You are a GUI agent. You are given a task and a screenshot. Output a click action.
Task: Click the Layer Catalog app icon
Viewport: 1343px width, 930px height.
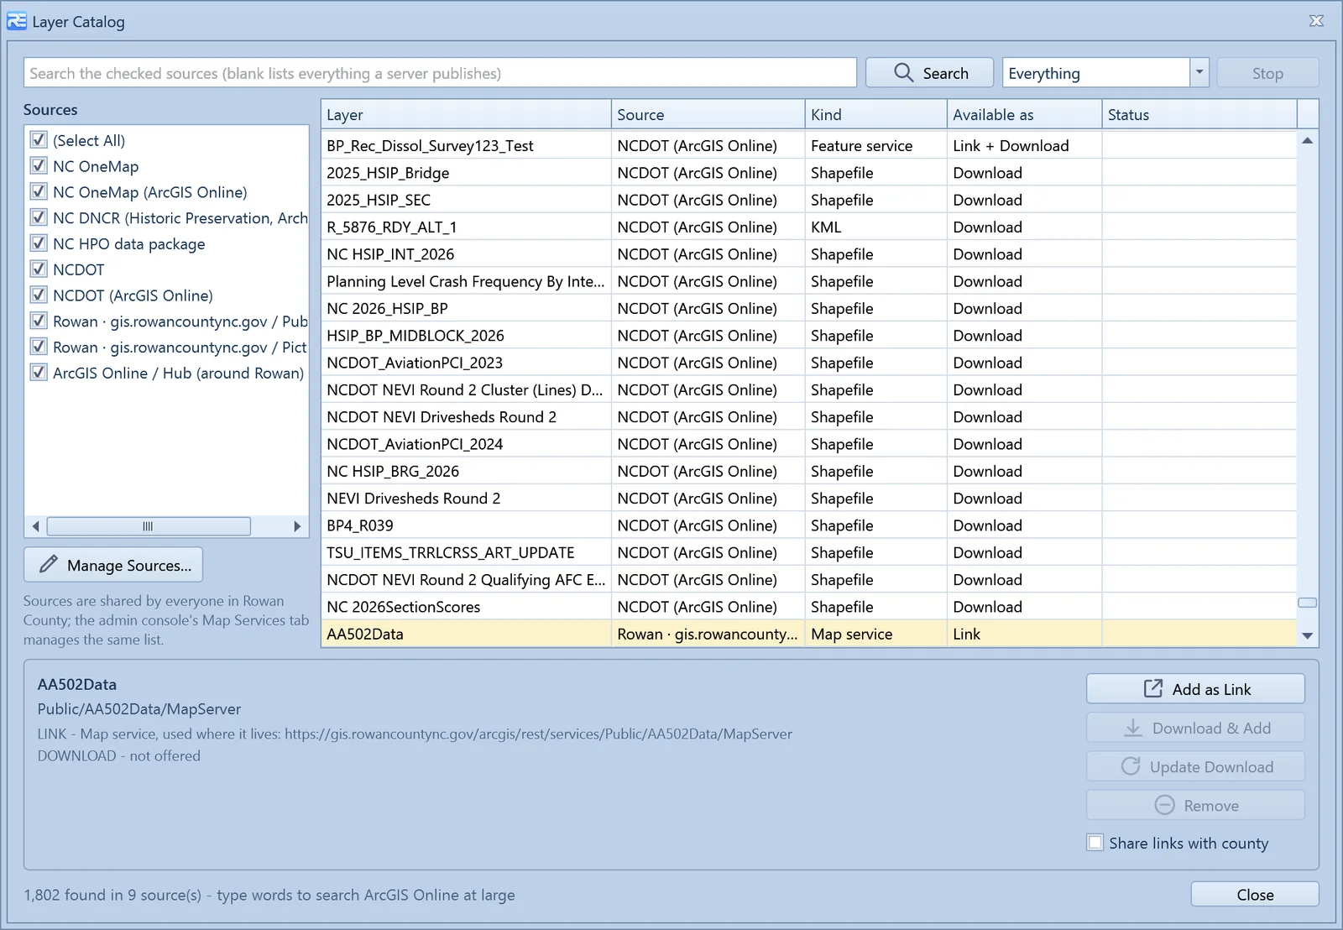click(x=17, y=21)
